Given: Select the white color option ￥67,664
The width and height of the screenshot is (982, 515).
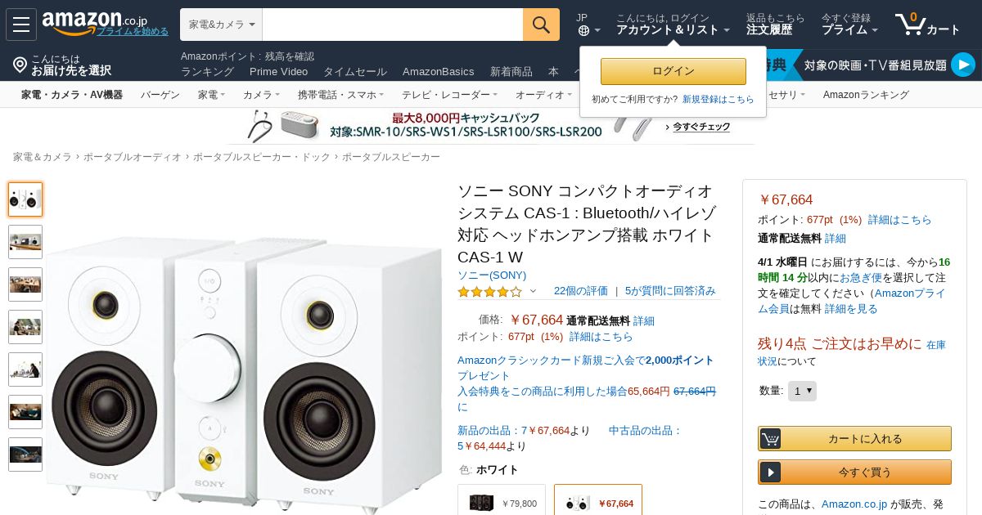Looking at the screenshot, I should (598, 503).
